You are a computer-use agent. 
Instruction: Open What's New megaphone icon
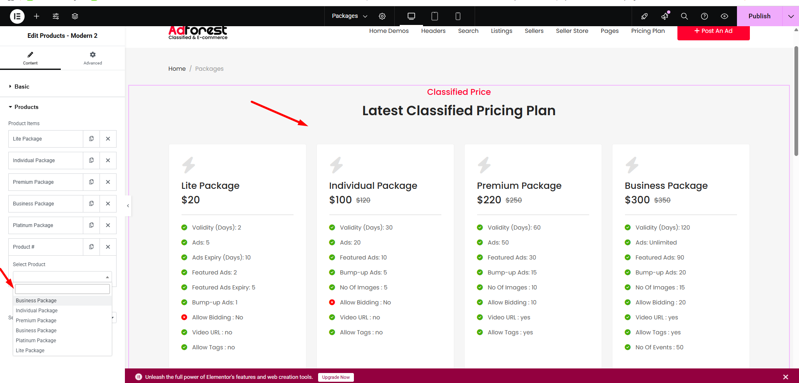click(665, 16)
